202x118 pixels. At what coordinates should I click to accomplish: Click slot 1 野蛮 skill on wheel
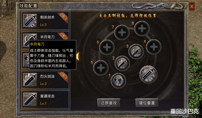tap(118, 80)
